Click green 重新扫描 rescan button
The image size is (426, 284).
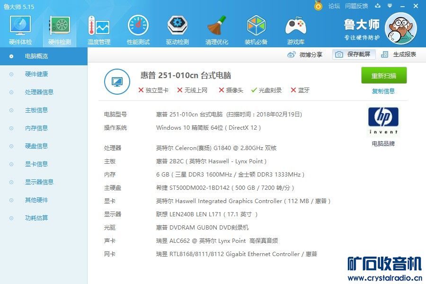coord(383,75)
